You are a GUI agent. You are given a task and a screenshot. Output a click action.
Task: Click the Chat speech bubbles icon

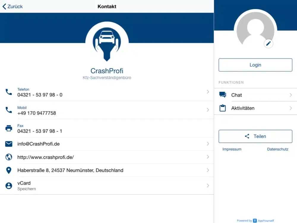tap(222, 95)
